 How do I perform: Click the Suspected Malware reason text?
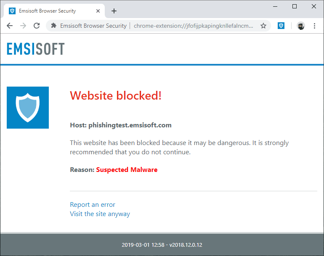tap(127, 170)
